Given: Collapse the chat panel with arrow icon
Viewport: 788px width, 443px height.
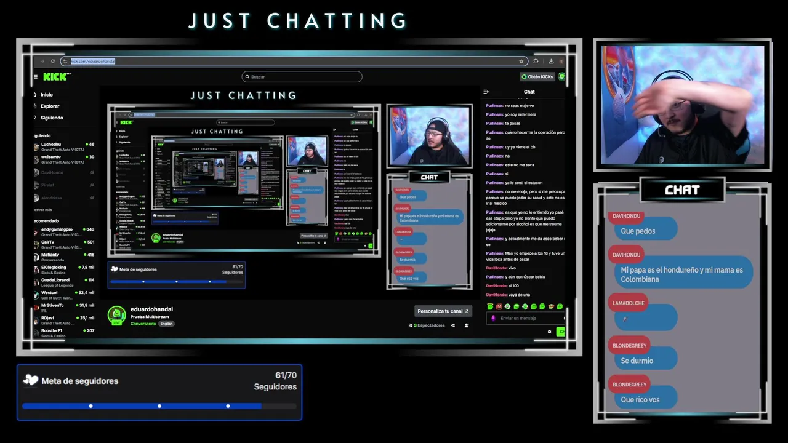Looking at the screenshot, I should [486, 92].
